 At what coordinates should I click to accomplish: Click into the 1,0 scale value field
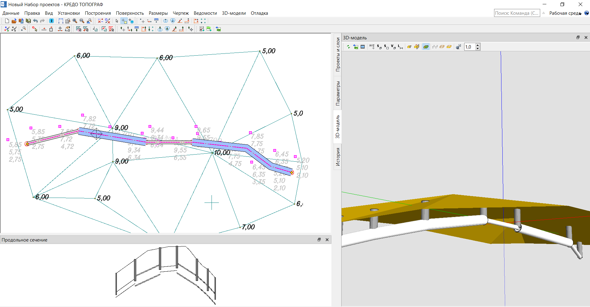(470, 47)
